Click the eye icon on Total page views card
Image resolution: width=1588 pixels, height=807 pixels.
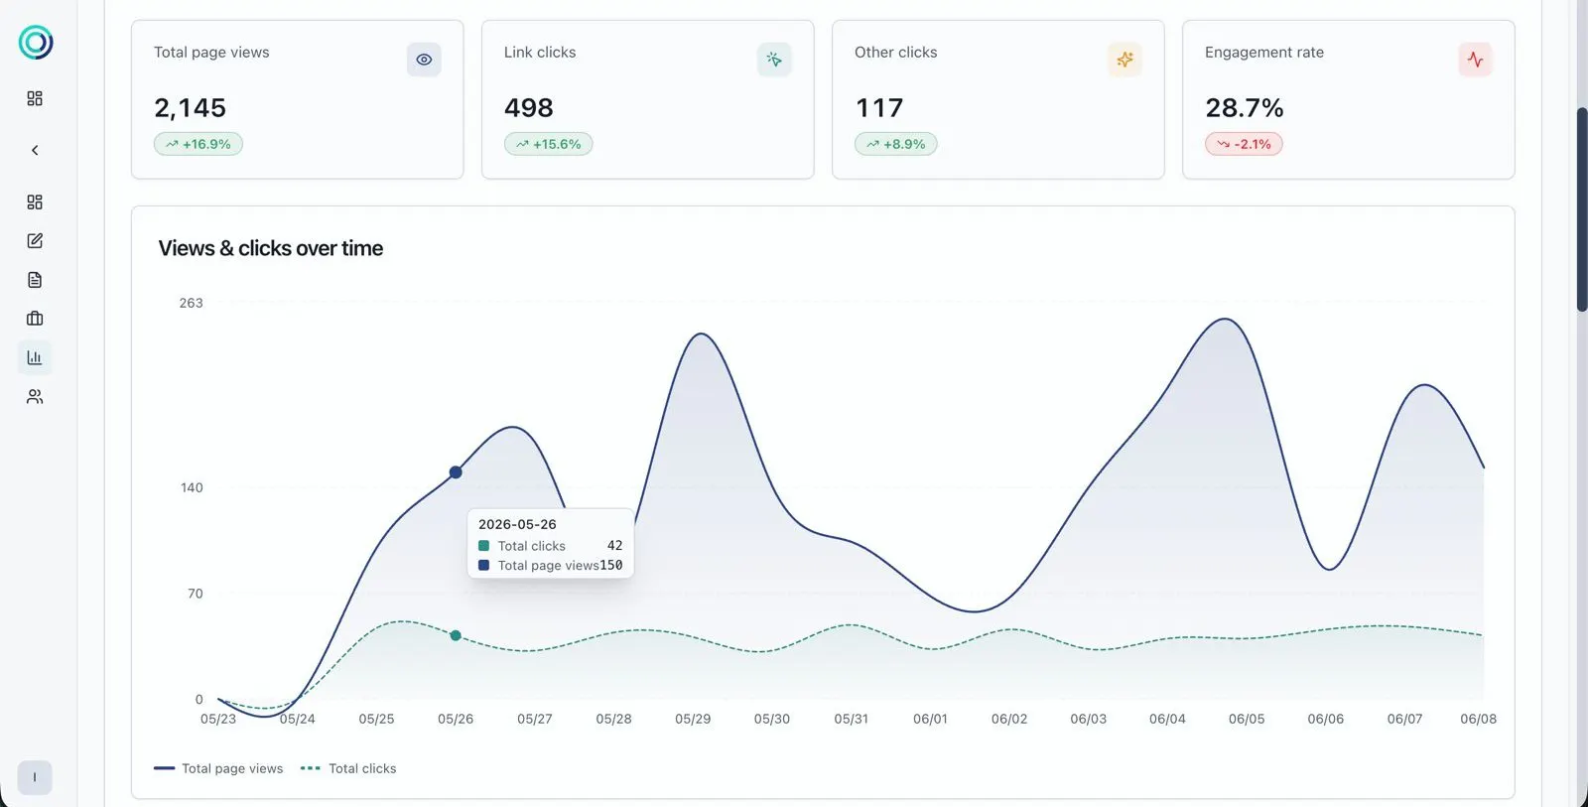point(424,60)
